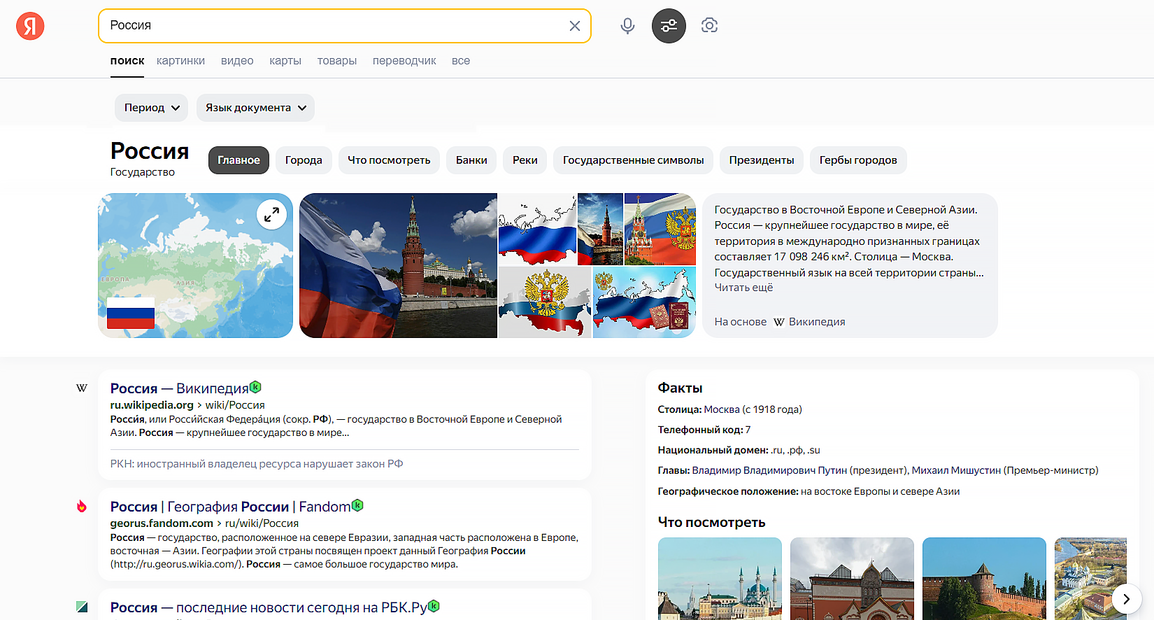Viewport: 1154px width, 620px height.
Task: Click the Russian flag on the map
Action: click(x=131, y=313)
